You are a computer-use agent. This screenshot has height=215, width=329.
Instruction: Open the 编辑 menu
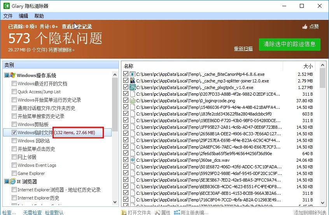point(23,16)
